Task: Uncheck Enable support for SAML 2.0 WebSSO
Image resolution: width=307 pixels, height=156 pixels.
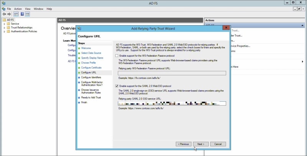Action: 117,86
